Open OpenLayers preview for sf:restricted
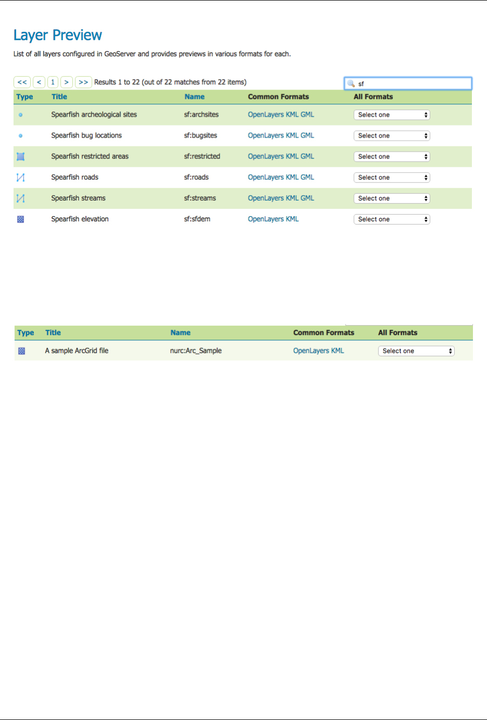Image resolution: width=487 pixels, height=720 pixels. pos(266,156)
